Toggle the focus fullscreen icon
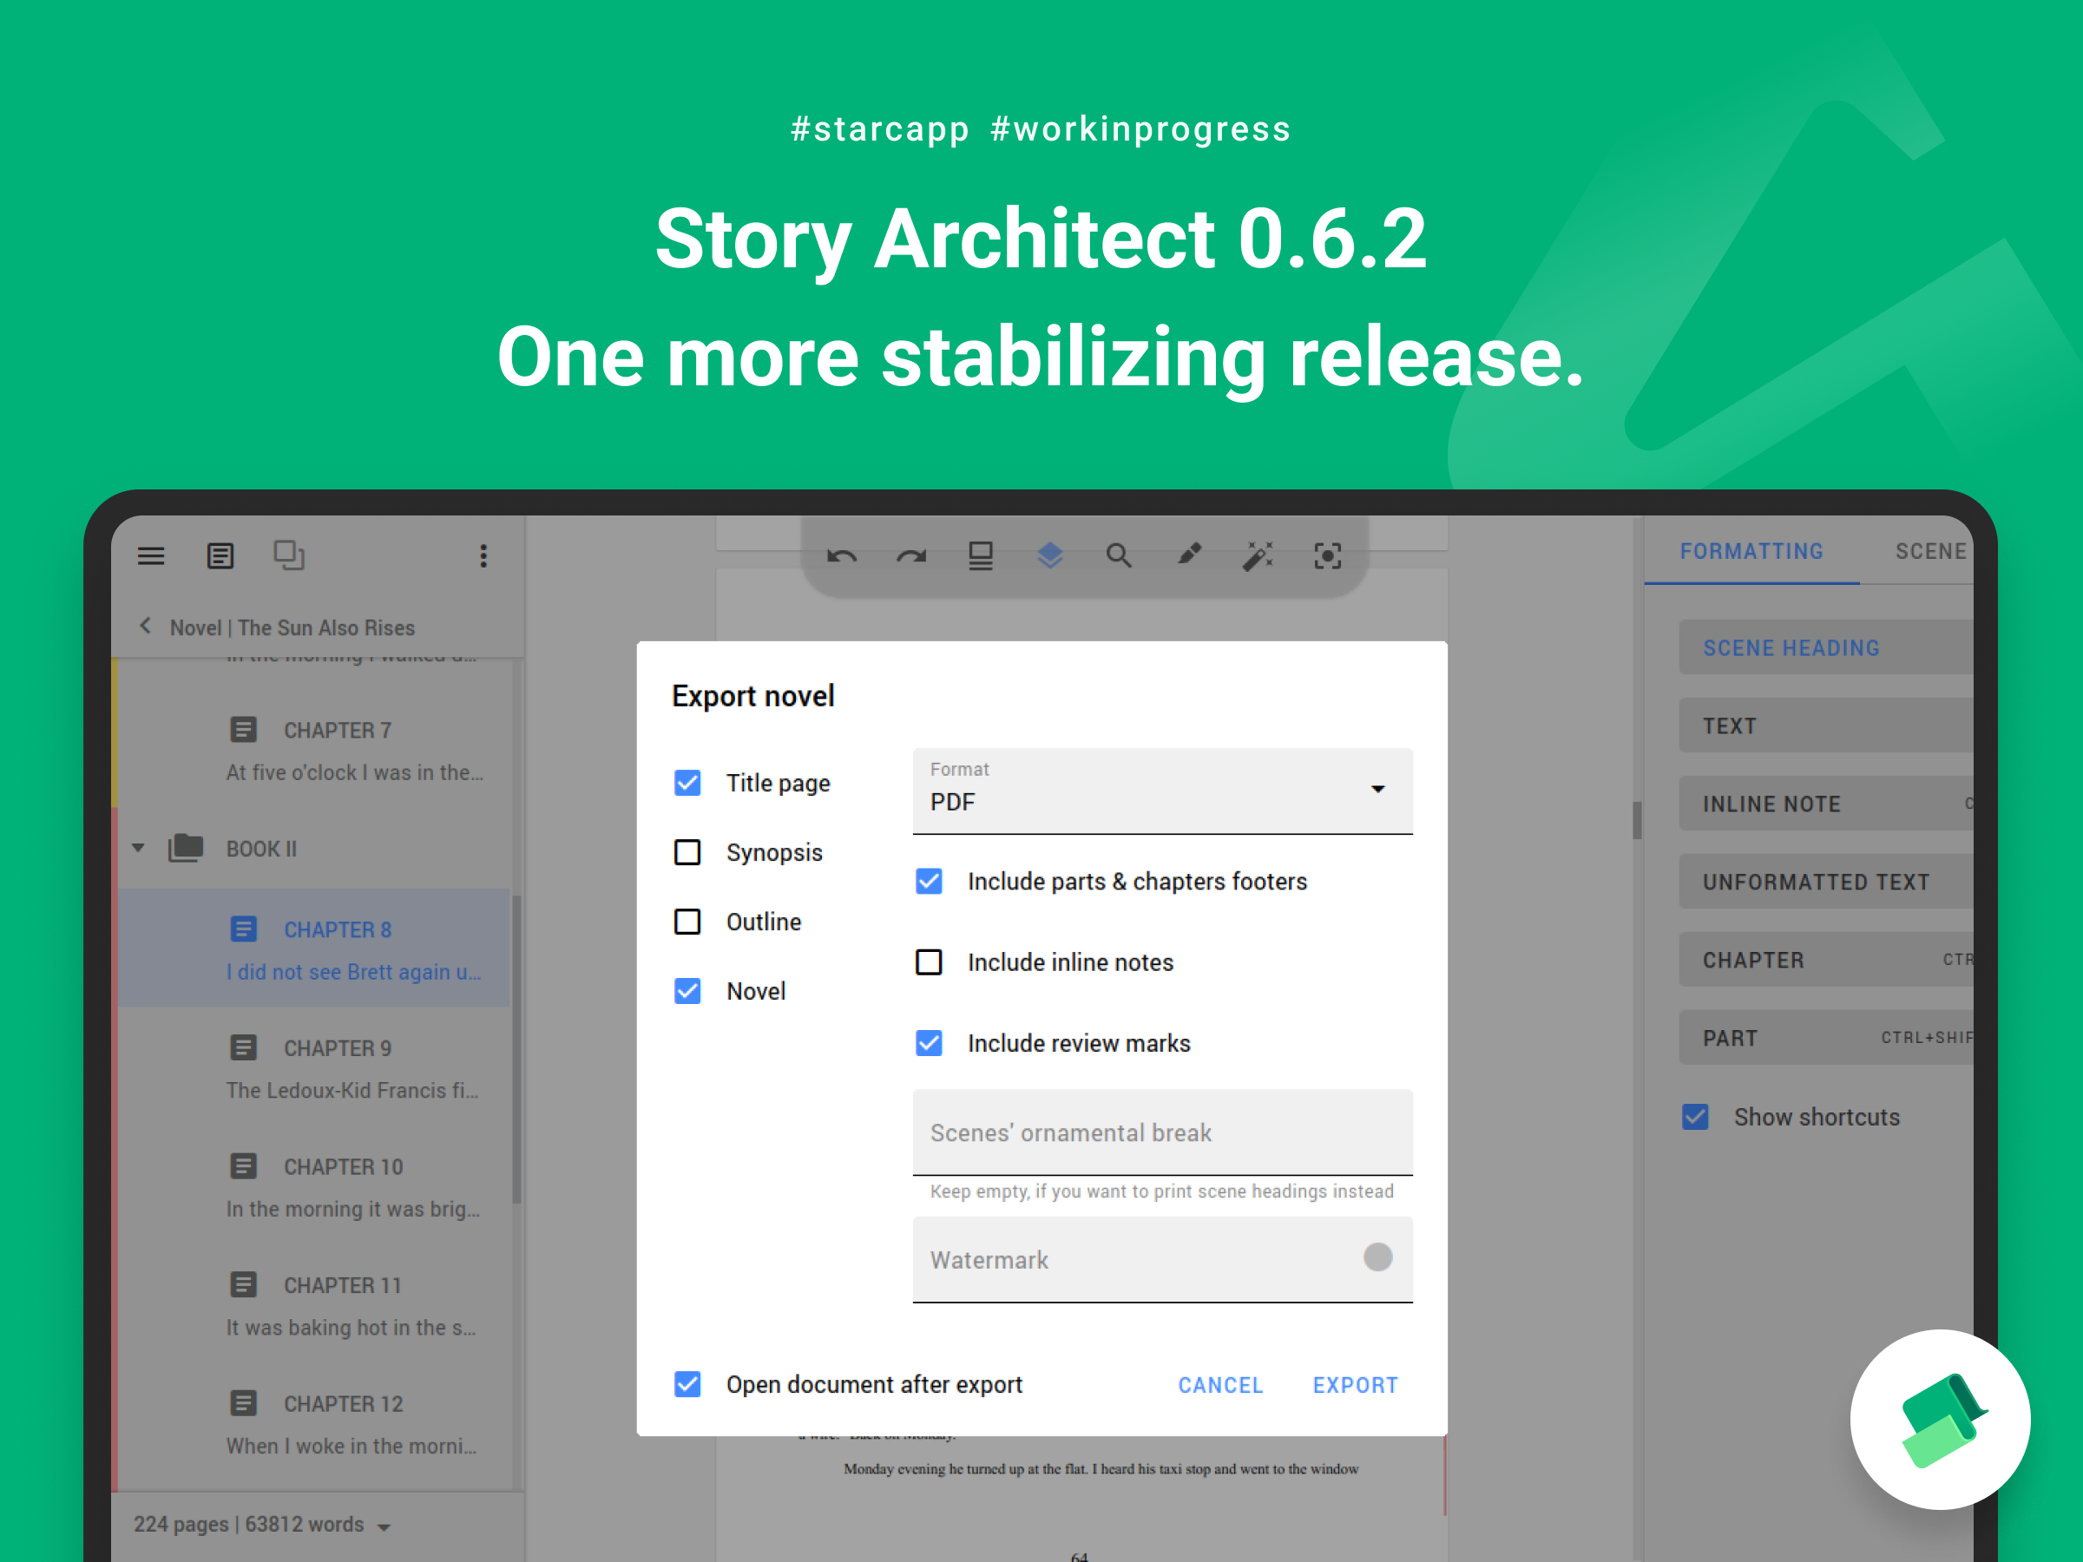This screenshot has height=1562, width=2083. [1328, 555]
